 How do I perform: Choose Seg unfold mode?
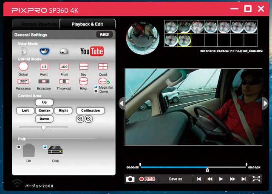click(x=84, y=66)
